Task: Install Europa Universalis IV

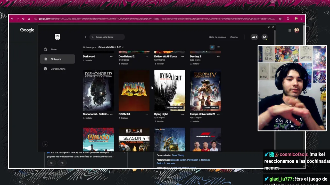Action: point(195,121)
